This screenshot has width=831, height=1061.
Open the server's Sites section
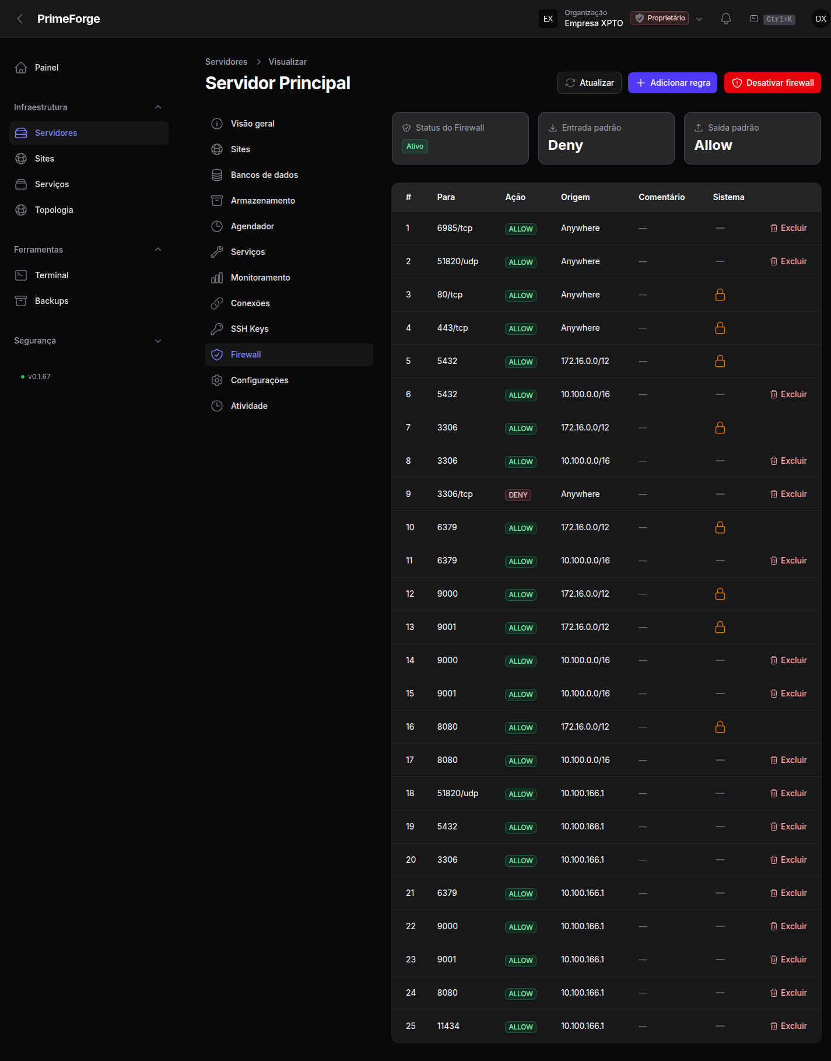(x=289, y=149)
